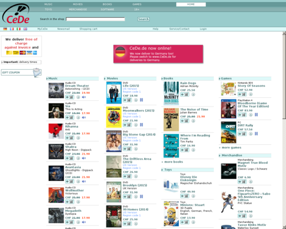Viewport: 286px width, 229px height.
Task: Open info icon for Sia This Is Acting
Action: click(x=78, y=117)
